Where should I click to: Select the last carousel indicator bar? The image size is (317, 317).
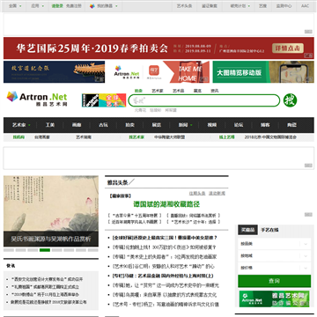[92, 250]
